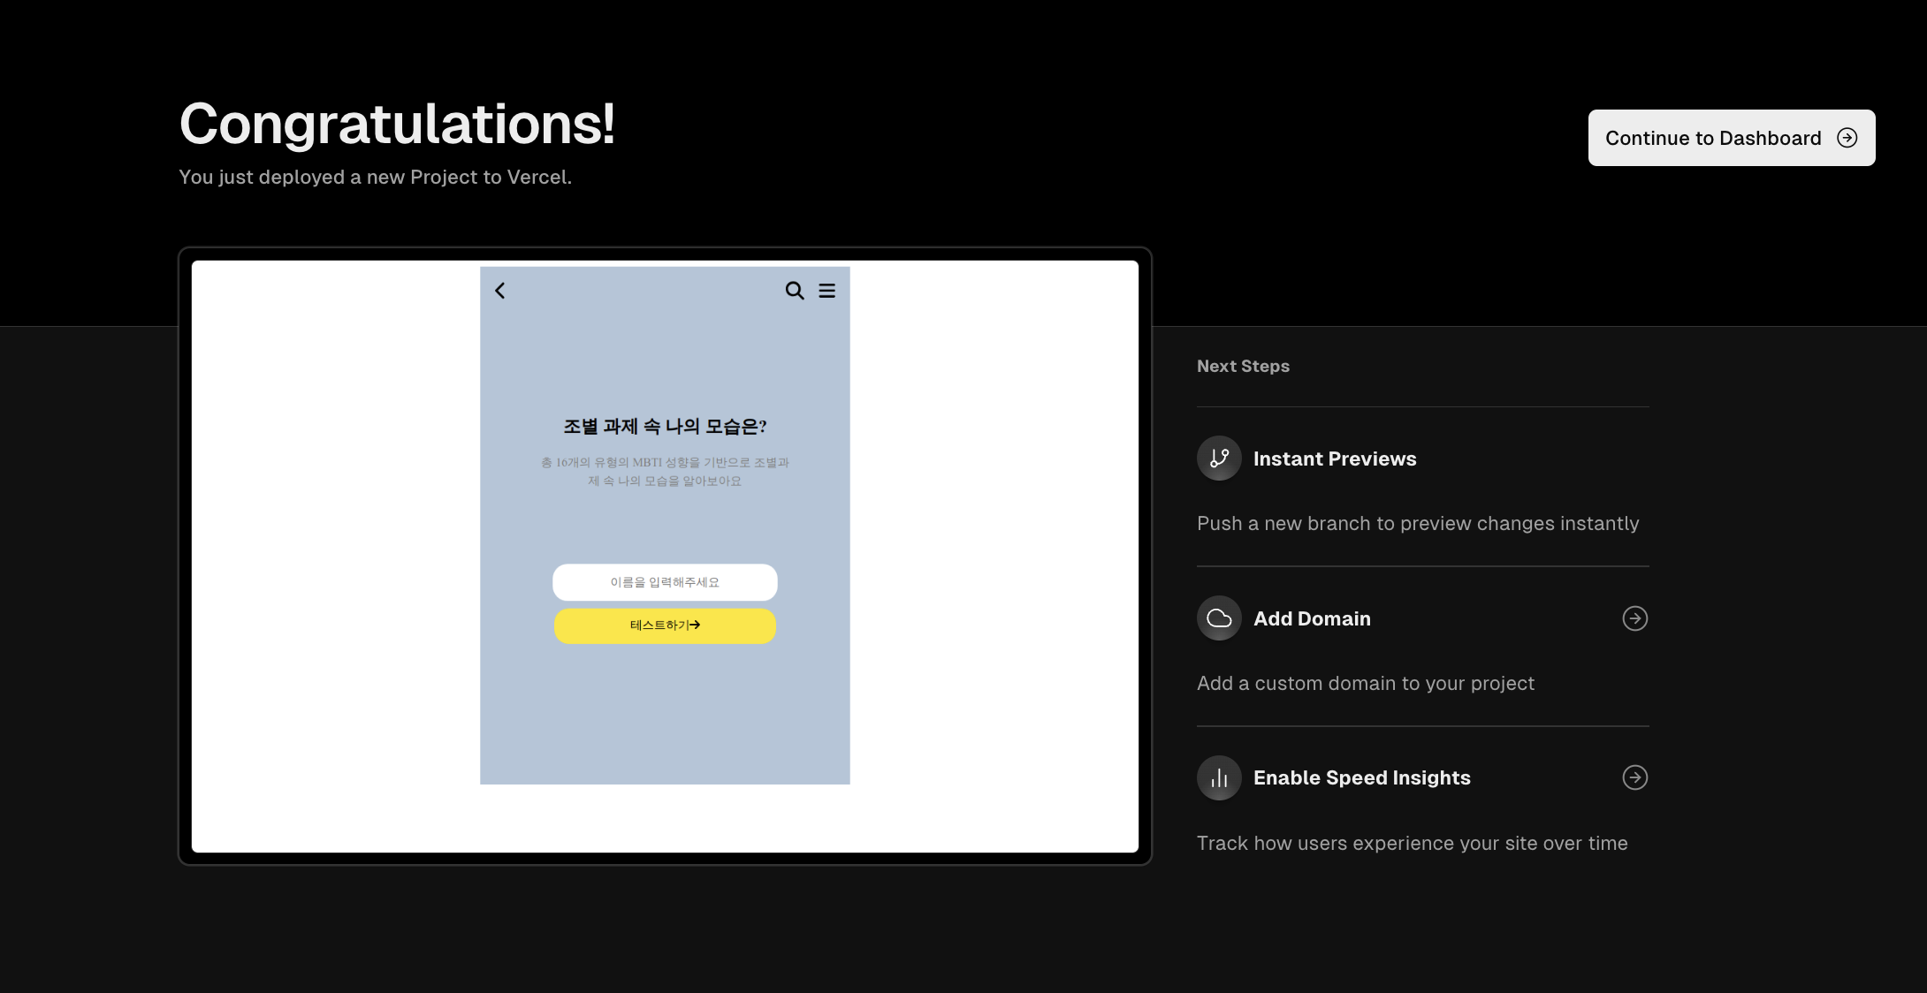Image resolution: width=1927 pixels, height=993 pixels.
Task: Click arrow circle beside Enable Speed Insights
Action: [1634, 777]
